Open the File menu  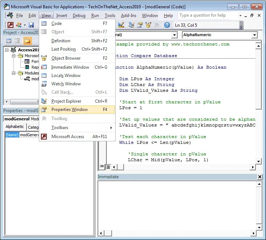coord(20,16)
